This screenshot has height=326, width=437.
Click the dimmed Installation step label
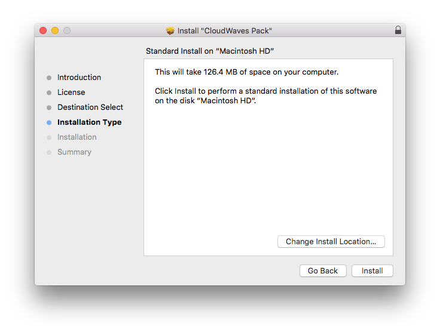77,137
